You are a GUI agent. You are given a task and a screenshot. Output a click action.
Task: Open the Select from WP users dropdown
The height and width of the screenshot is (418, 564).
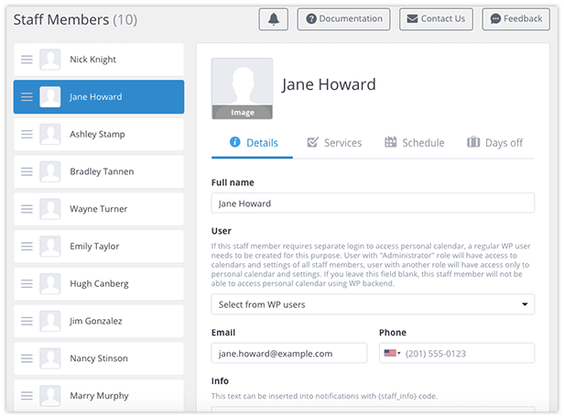373,304
